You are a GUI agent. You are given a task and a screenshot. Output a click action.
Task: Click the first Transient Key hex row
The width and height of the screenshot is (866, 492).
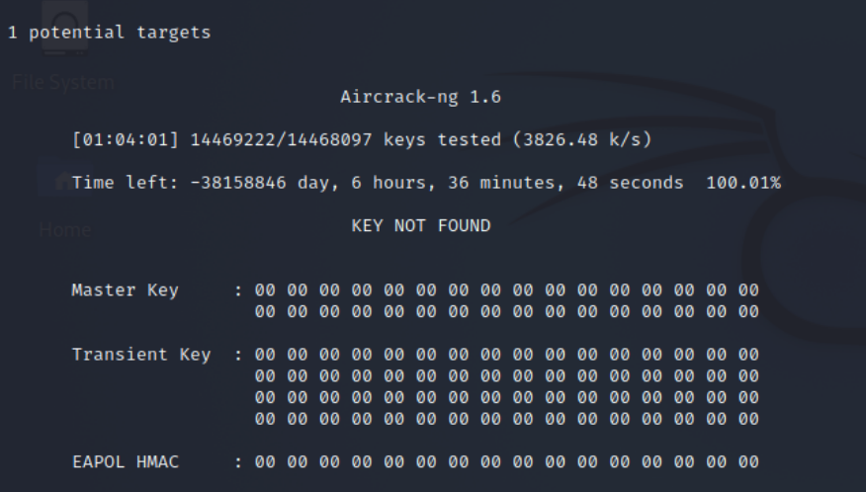506,354
